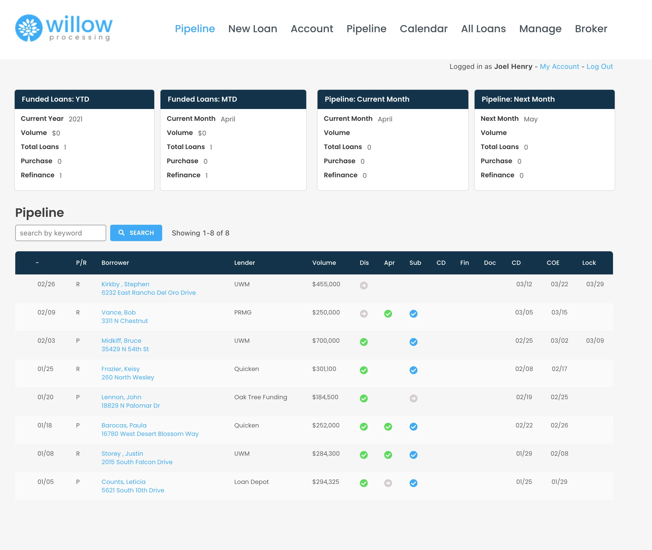Click the gray Apr arrow icon for Counts, Leticia
The height and width of the screenshot is (550, 652).
click(x=388, y=483)
